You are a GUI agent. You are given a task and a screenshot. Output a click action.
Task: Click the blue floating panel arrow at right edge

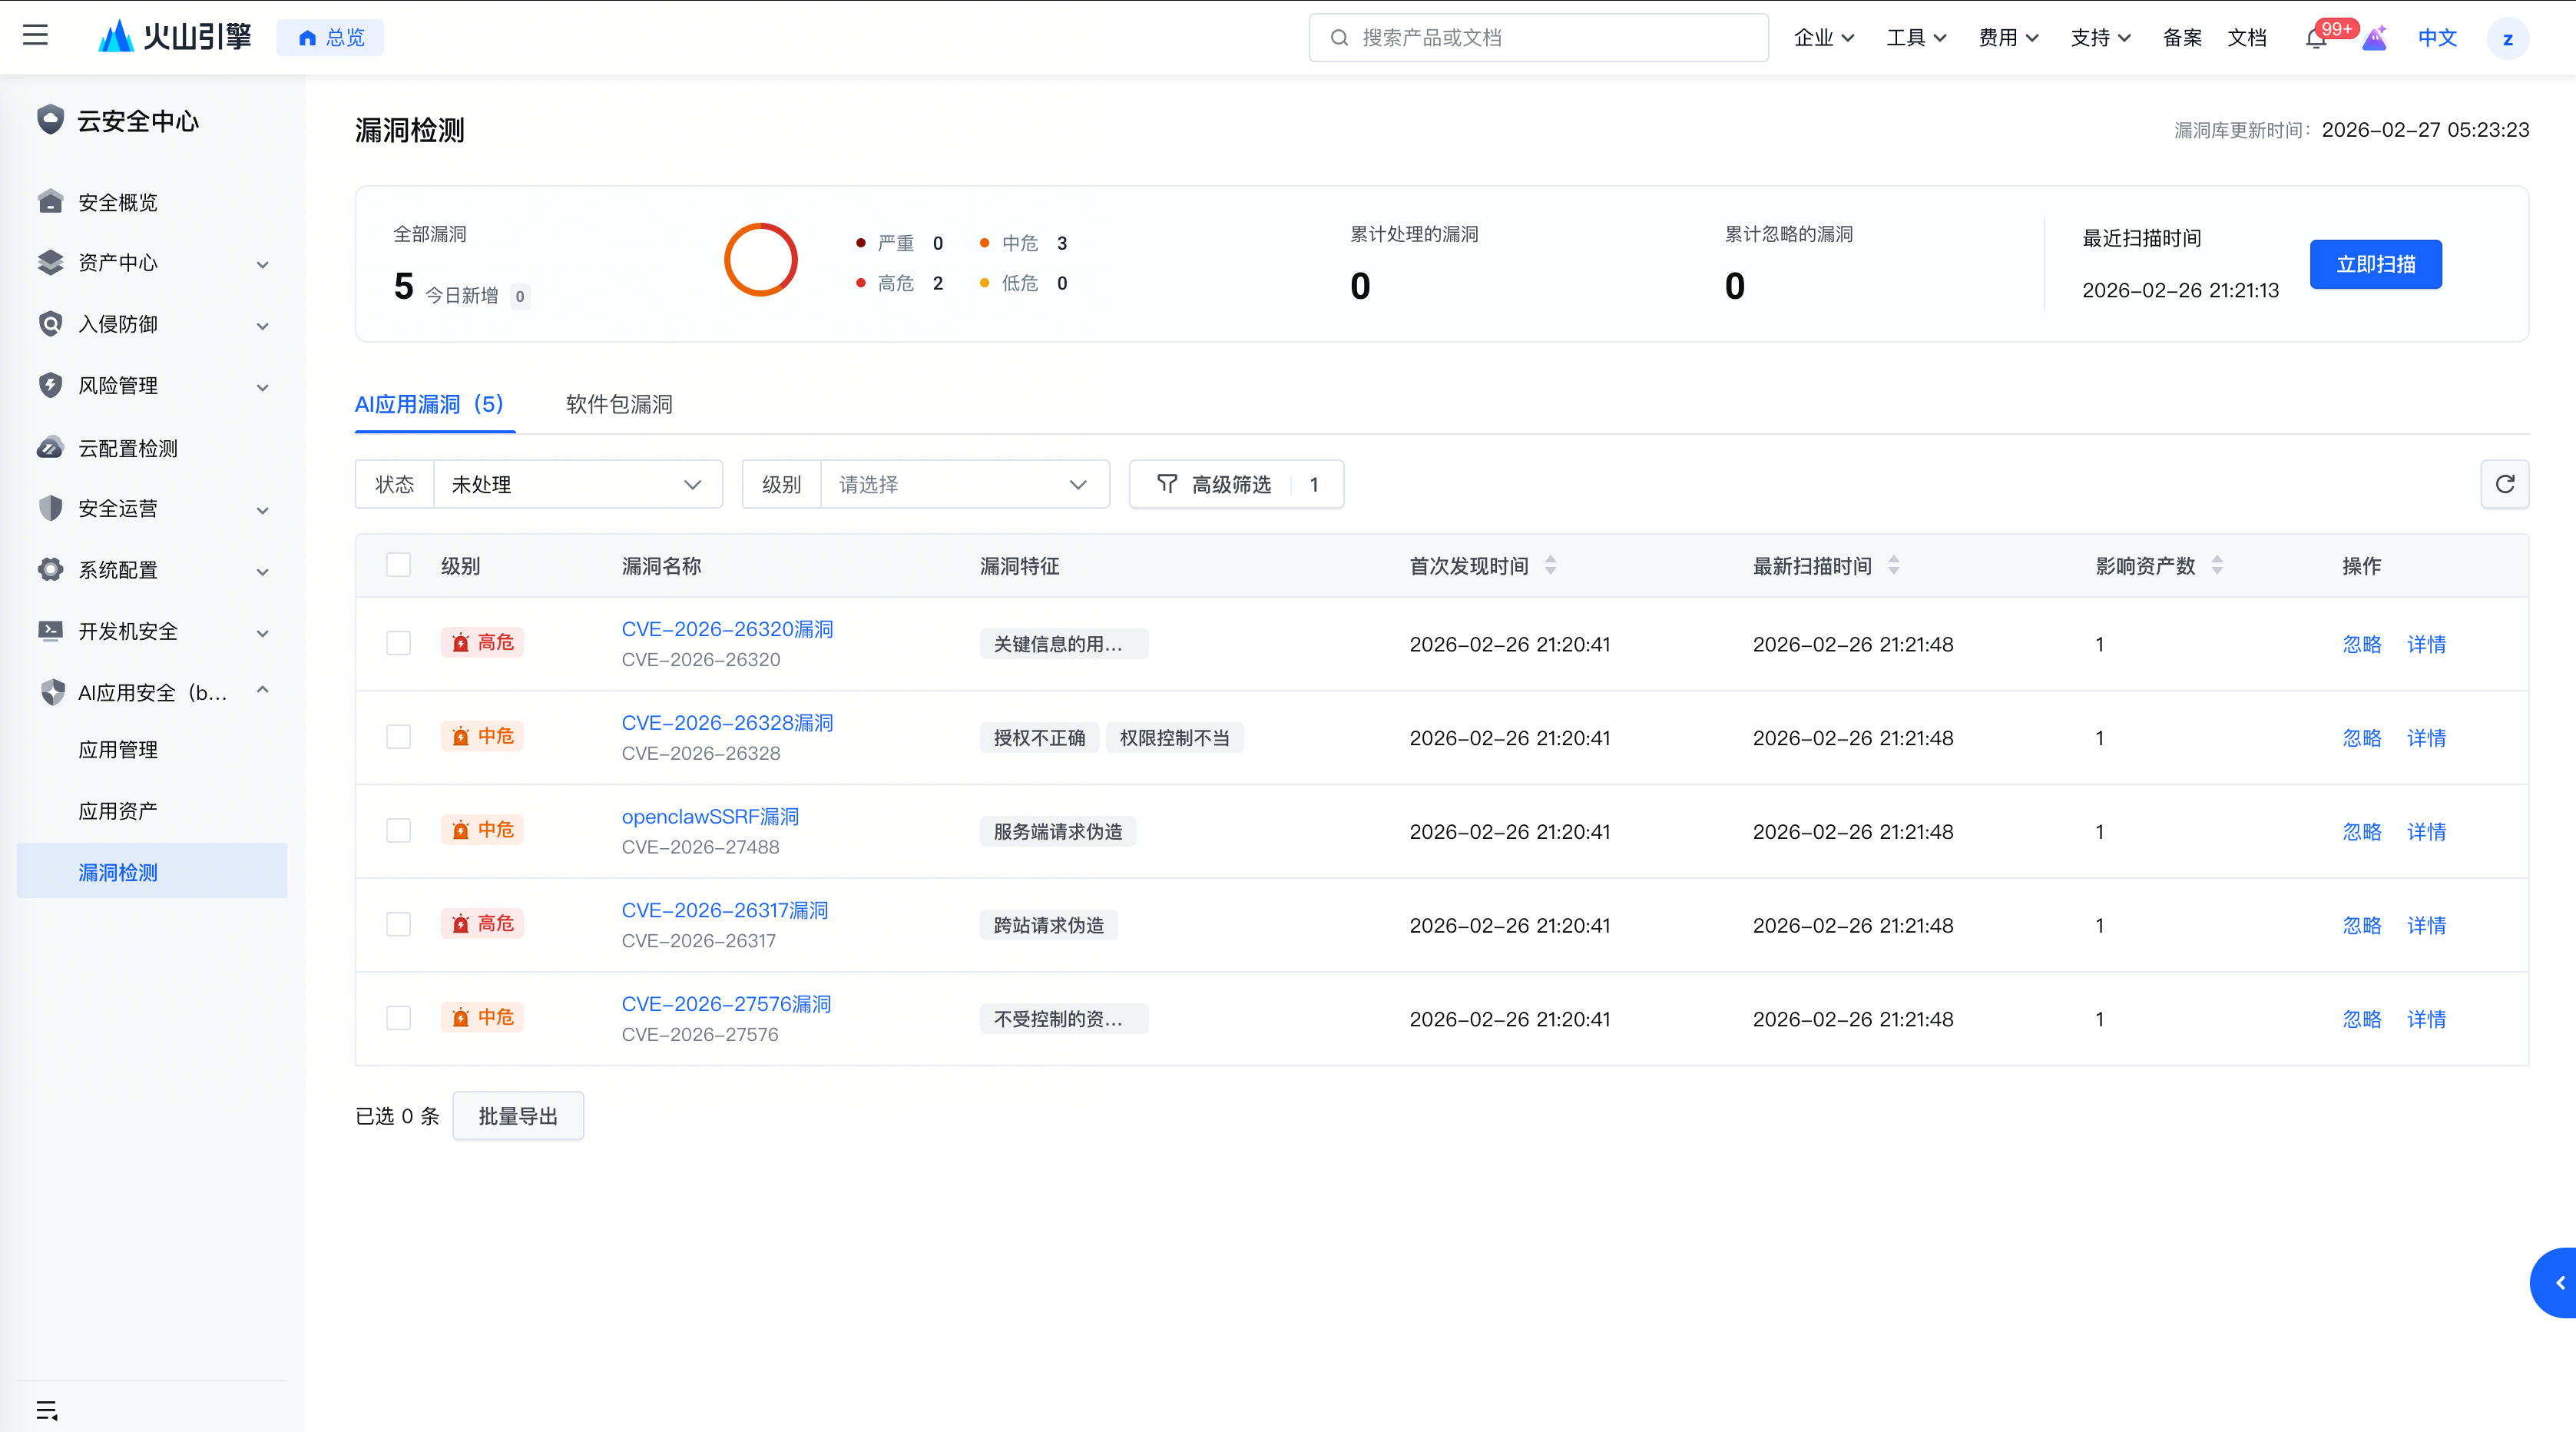point(2558,1283)
